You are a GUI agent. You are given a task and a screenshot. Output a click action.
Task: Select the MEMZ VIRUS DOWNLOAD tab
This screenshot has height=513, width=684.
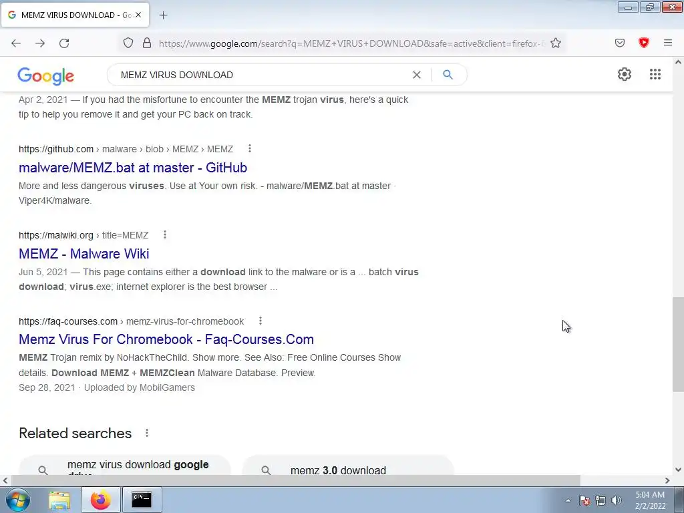[75, 15]
